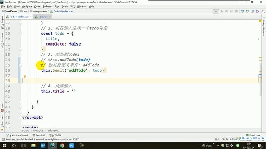Image resolution: width=266 pixels, height=149 pixels.
Task: Click the tool window toggle icon in status bar
Action: click(x=3, y=139)
